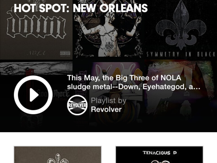Play the Hot Spot New Orleans playlist

pos(33,95)
